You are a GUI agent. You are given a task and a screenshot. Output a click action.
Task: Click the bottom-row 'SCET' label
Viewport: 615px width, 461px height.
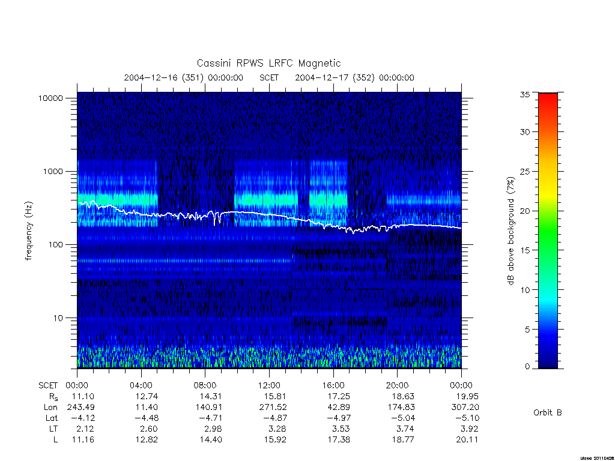pos(48,386)
